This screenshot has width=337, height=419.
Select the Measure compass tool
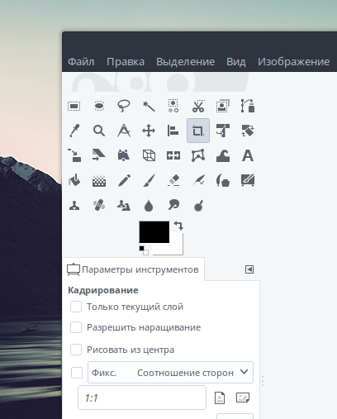click(124, 131)
